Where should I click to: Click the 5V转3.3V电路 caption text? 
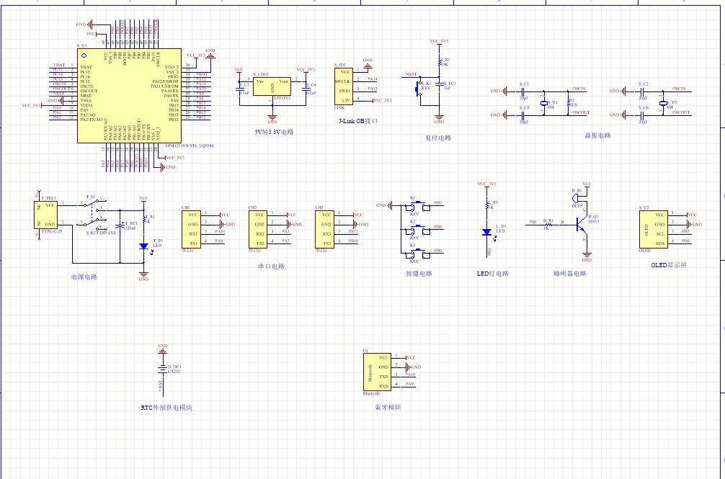[x=274, y=133]
